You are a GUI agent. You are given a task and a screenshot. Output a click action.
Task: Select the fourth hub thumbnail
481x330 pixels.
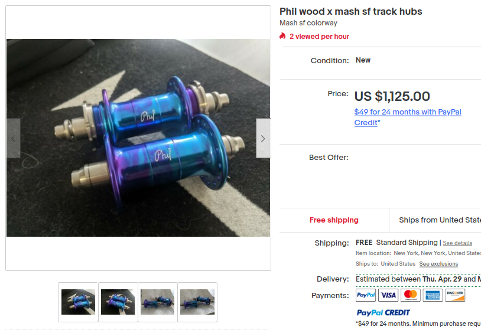point(197,302)
